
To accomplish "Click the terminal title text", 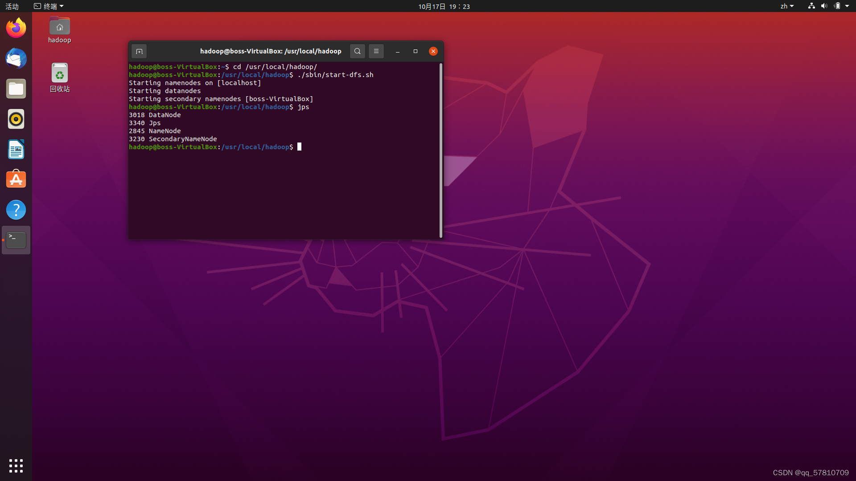I will [271, 51].
